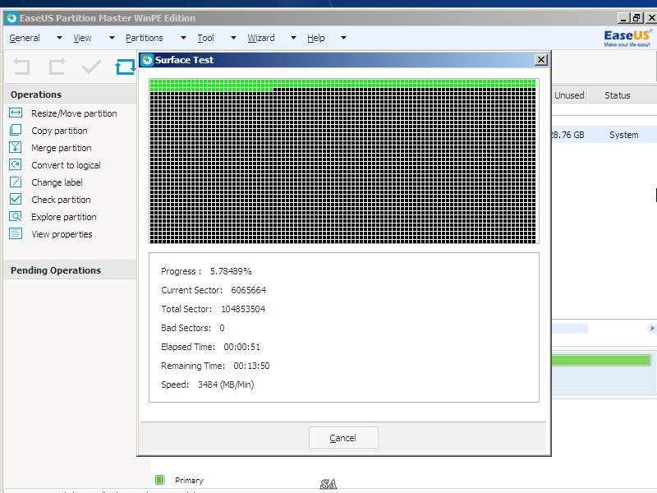Open Explore partition operation
Image resolution: width=657 pixels, height=493 pixels.
click(64, 217)
